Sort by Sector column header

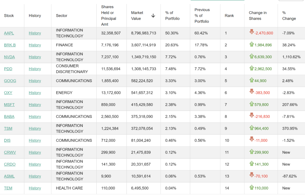click(x=62, y=16)
